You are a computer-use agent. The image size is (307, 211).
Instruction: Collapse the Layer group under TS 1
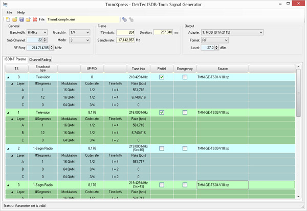(12, 119)
